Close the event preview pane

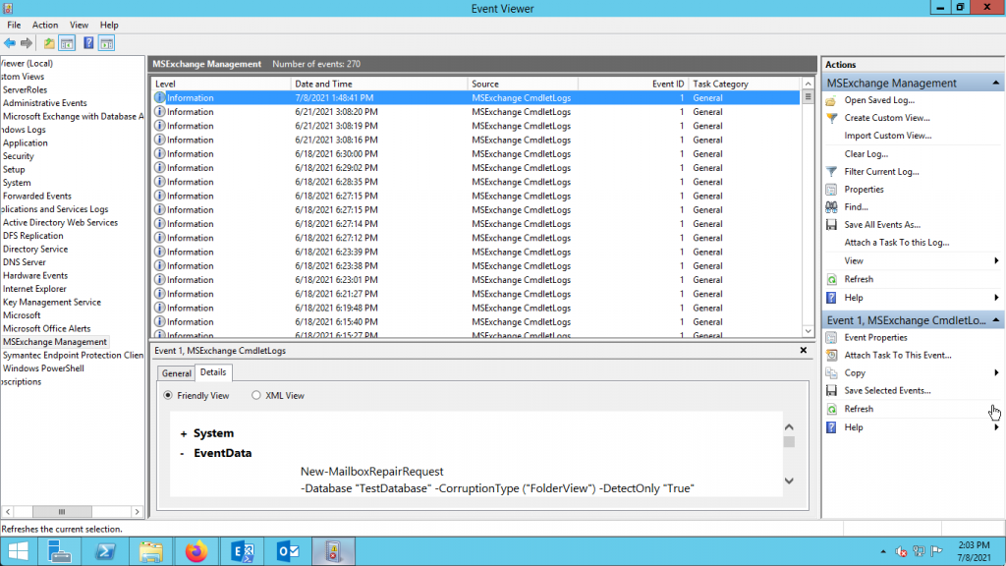(x=804, y=351)
